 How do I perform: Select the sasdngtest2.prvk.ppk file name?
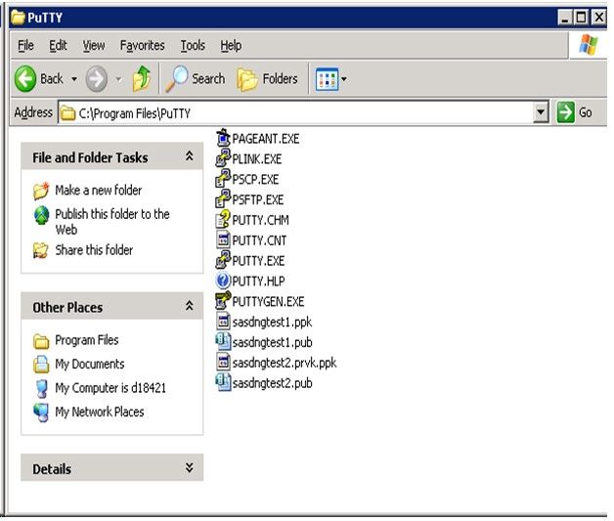click(x=285, y=363)
